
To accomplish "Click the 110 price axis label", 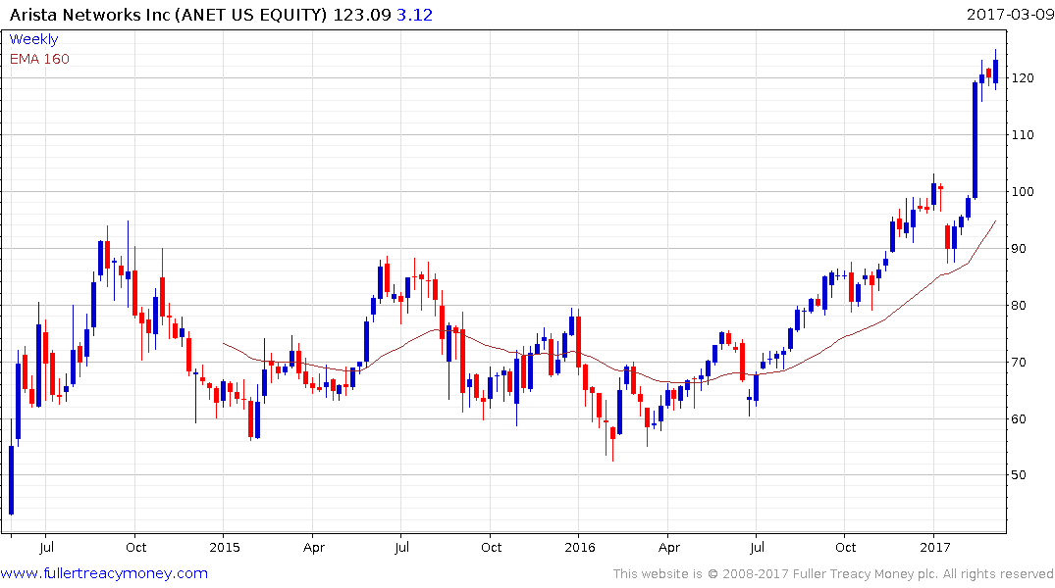I will (x=1023, y=135).
